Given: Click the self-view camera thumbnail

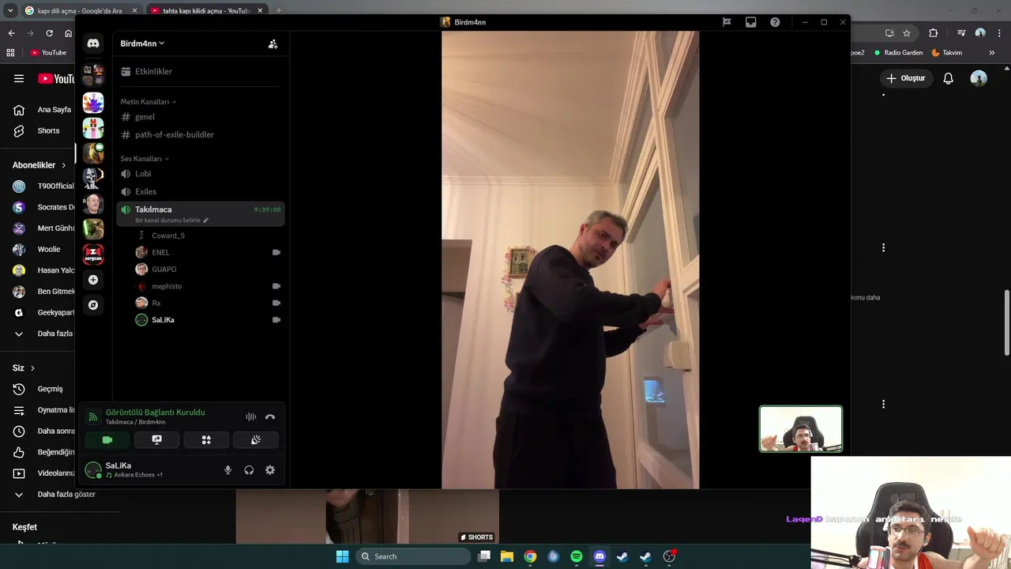Looking at the screenshot, I should pos(801,429).
